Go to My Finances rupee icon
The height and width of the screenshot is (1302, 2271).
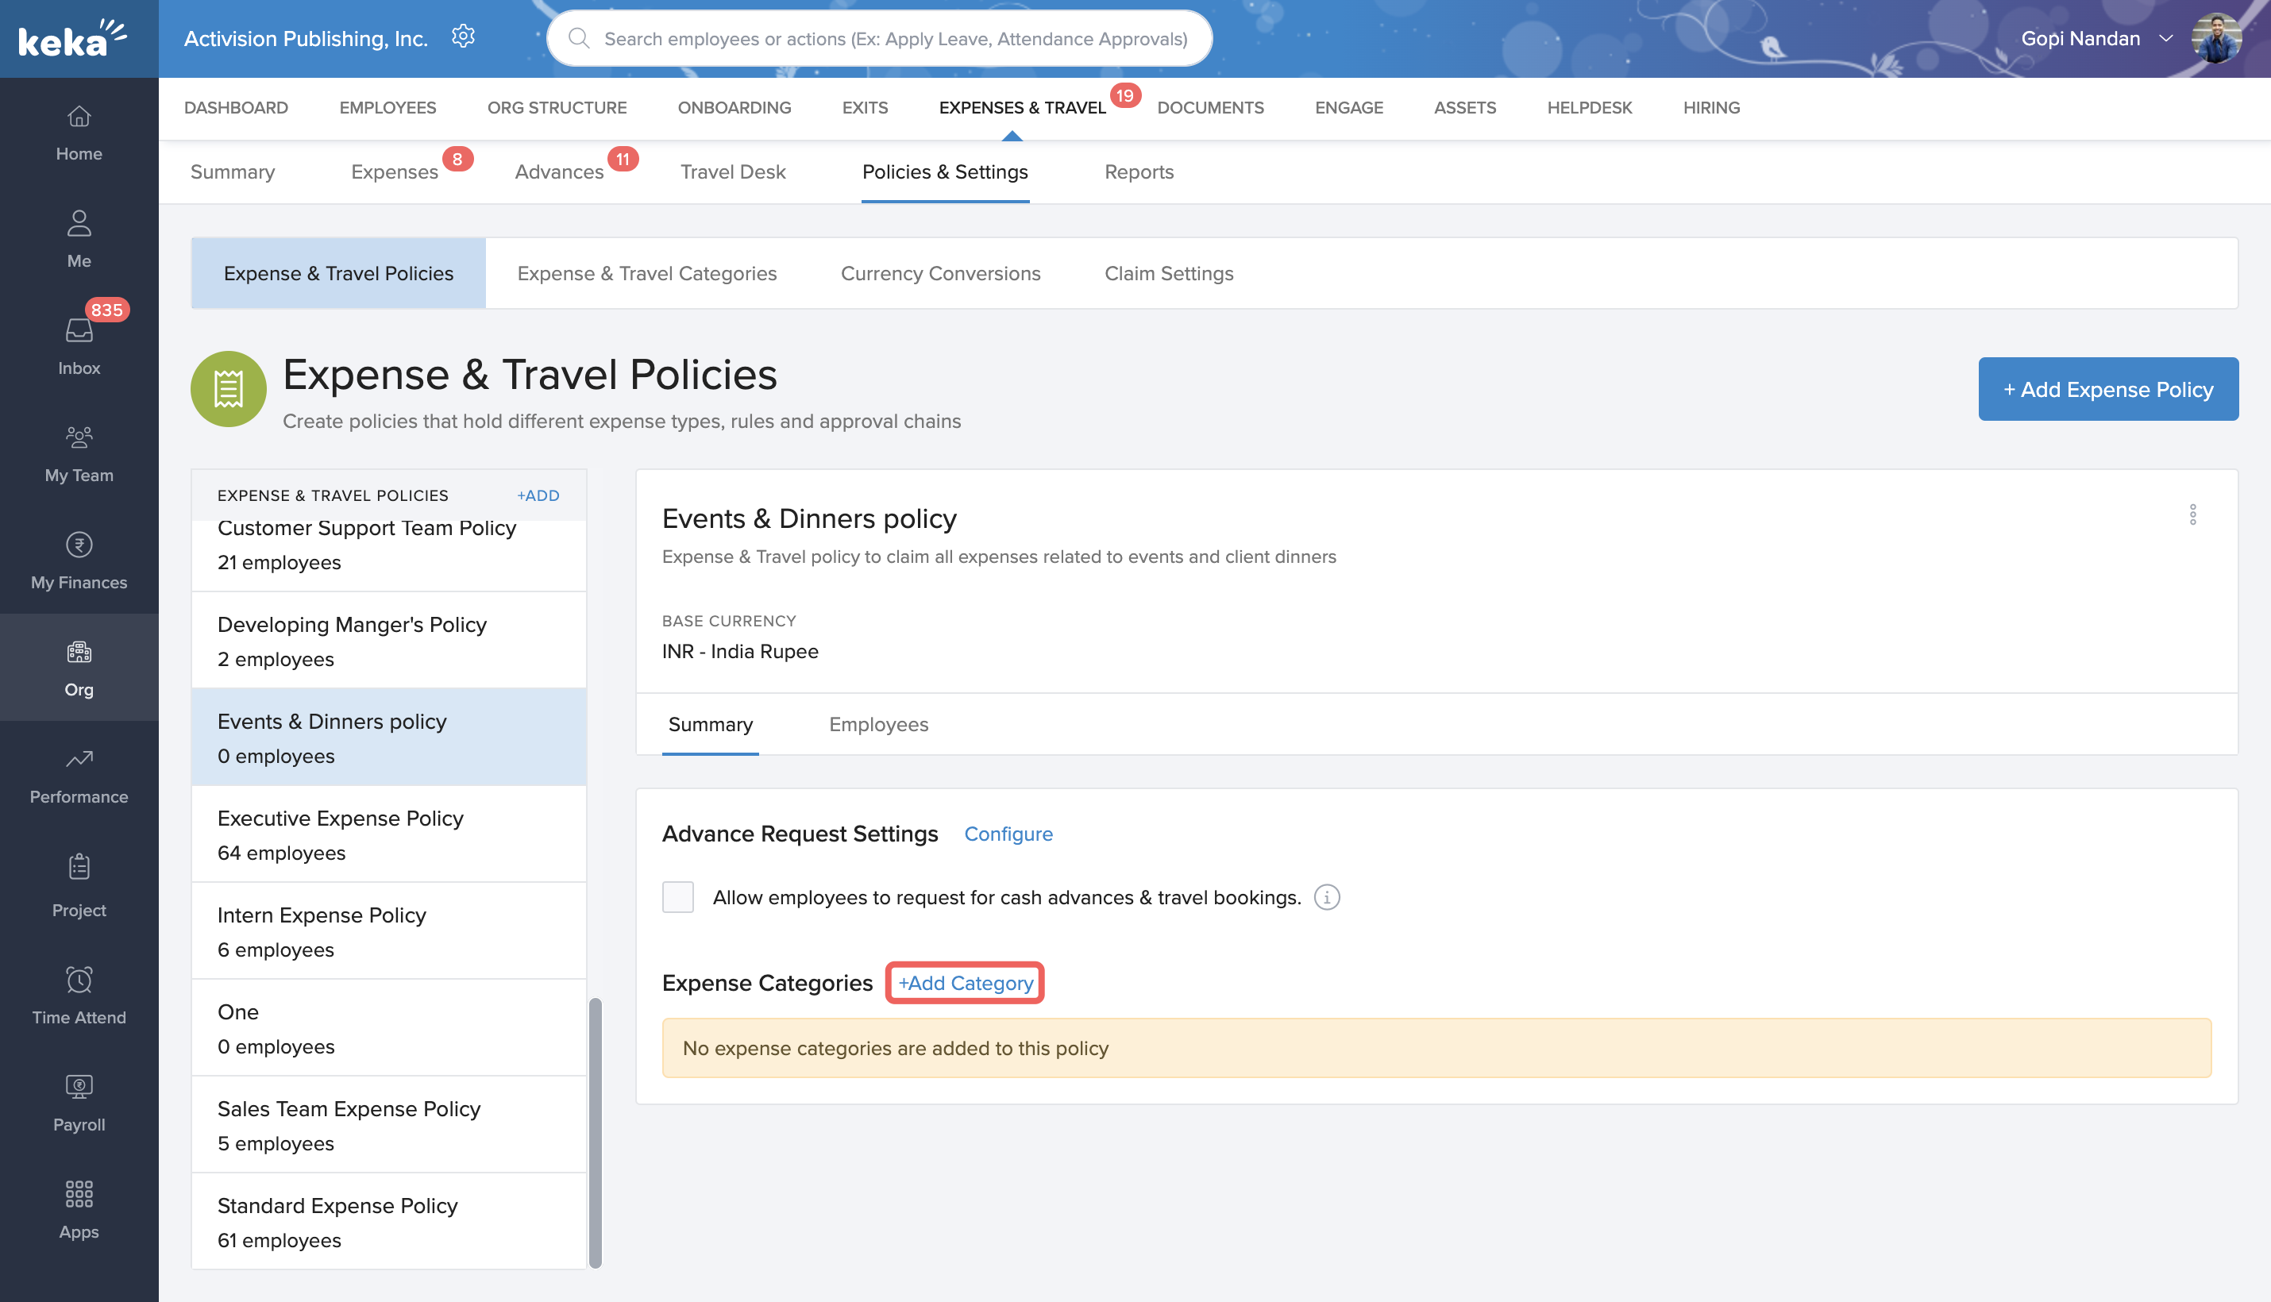[x=79, y=545]
